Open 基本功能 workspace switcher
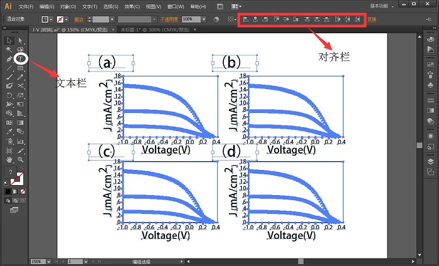This screenshot has width=439, height=266. tap(381, 6)
